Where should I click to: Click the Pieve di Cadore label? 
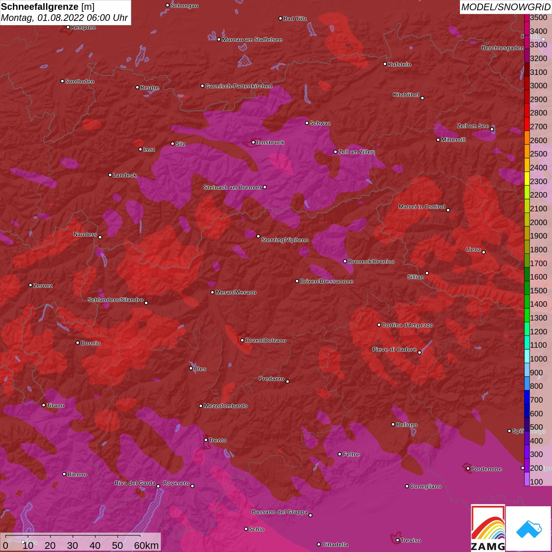tap(395, 349)
